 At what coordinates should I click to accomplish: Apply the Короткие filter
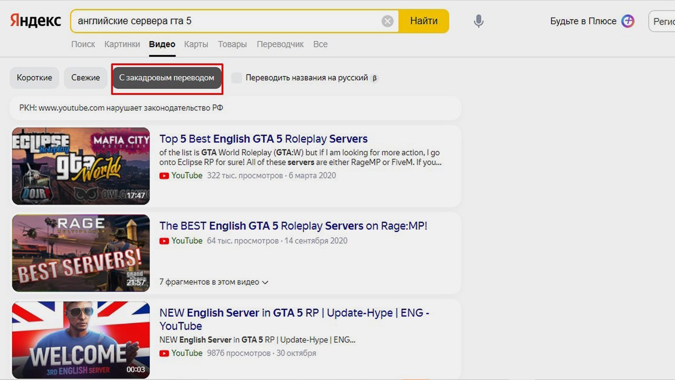pyautogui.click(x=34, y=78)
